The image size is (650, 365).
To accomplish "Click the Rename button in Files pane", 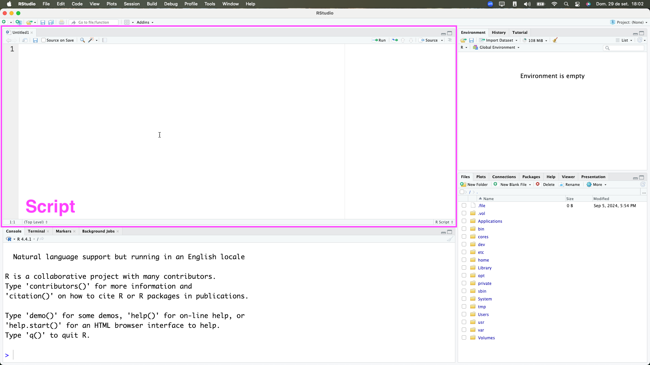I will point(569,185).
